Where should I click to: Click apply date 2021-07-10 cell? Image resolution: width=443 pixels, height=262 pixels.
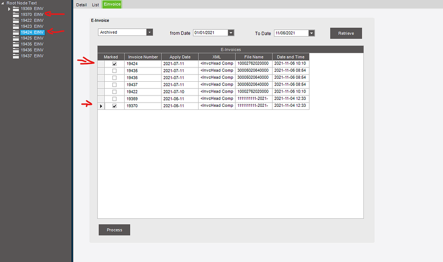coord(180,92)
